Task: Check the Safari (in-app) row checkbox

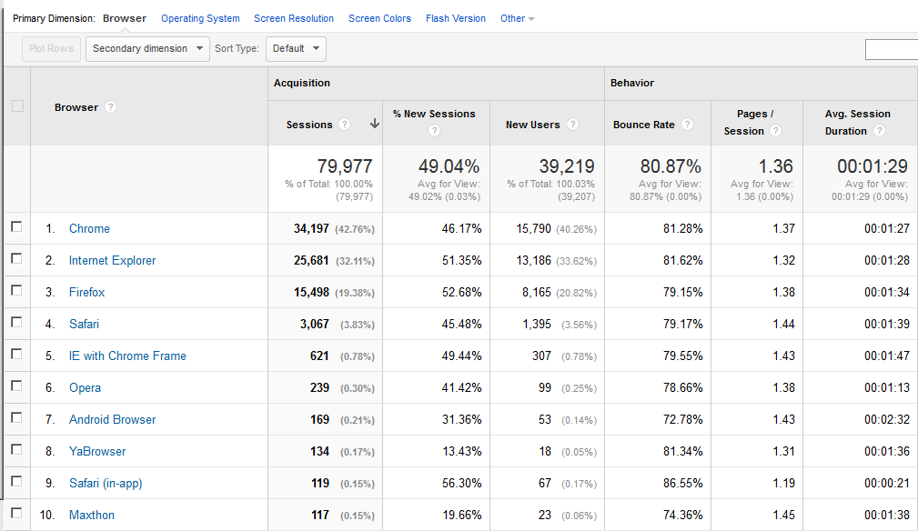Action: click(x=16, y=481)
